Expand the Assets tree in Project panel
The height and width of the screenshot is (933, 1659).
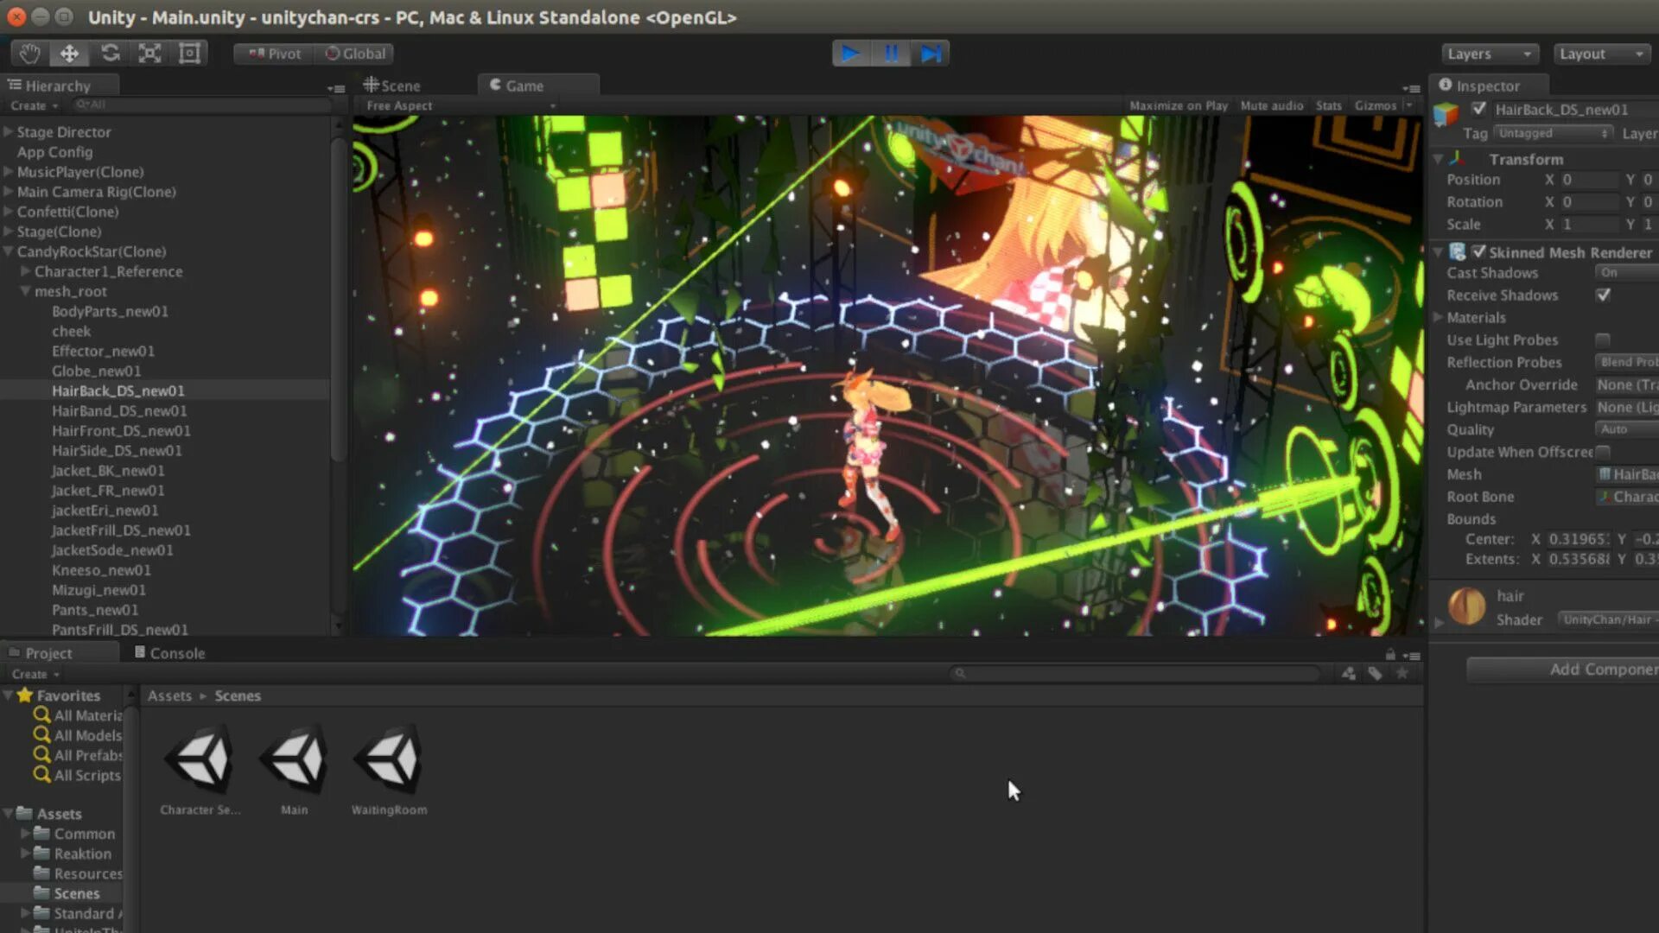tap(10, 814)
